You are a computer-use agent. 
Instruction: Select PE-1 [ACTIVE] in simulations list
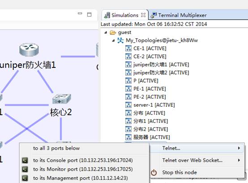[150, 89]
